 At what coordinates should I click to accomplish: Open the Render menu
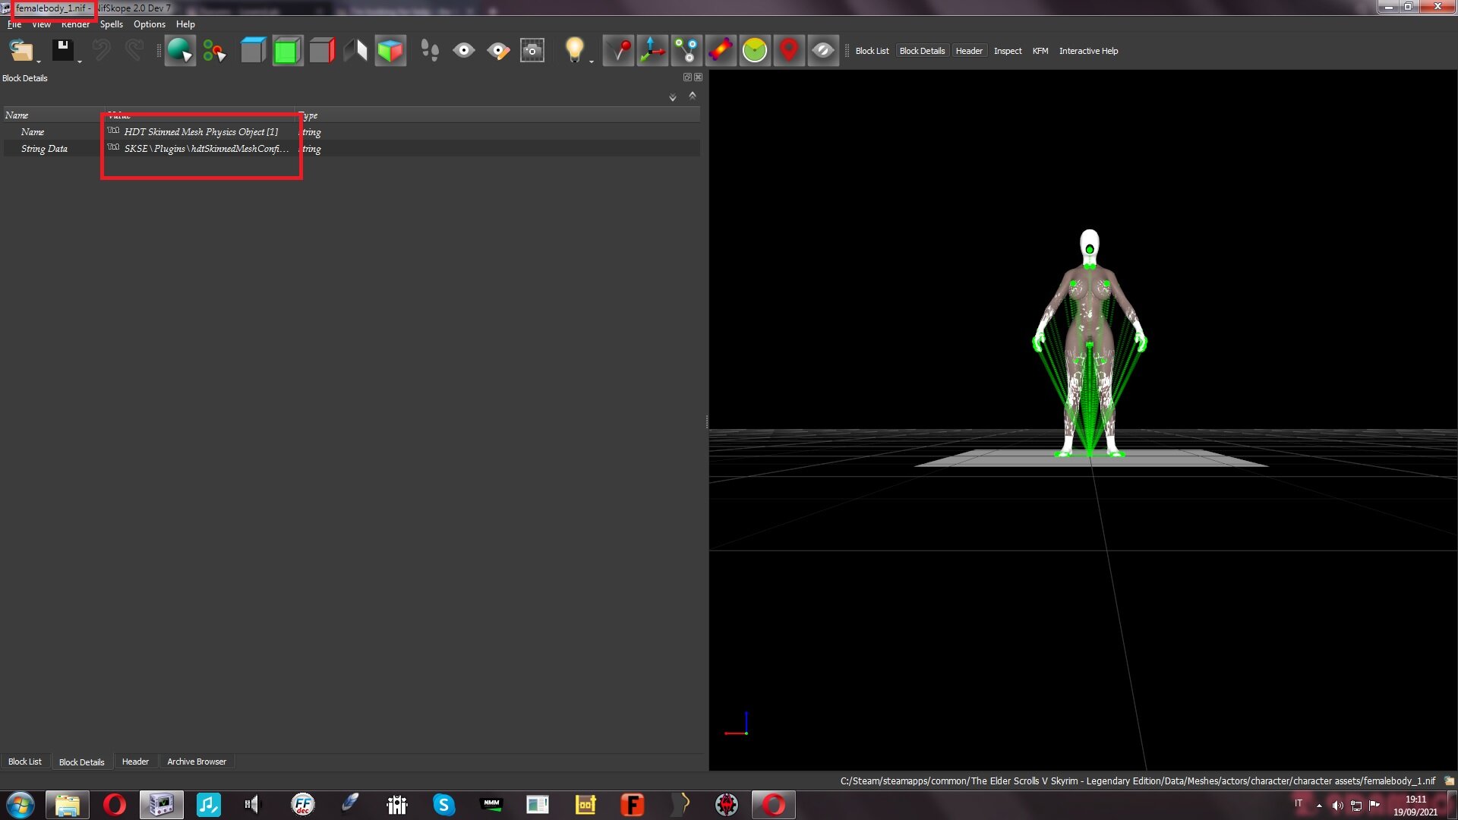pyautogui.click(x=75, y=24)
